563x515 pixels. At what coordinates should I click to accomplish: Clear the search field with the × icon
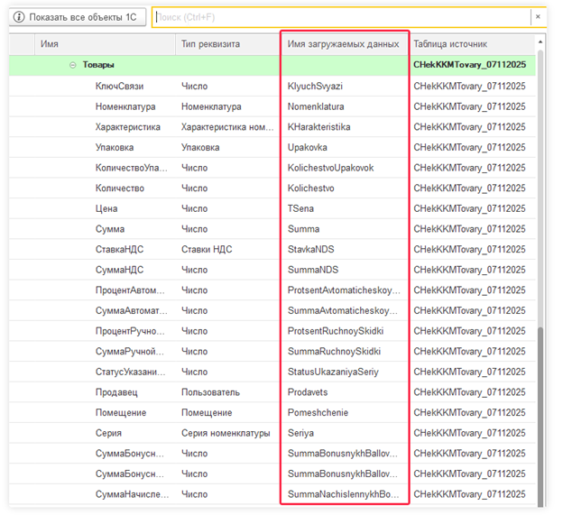(539, 17)
